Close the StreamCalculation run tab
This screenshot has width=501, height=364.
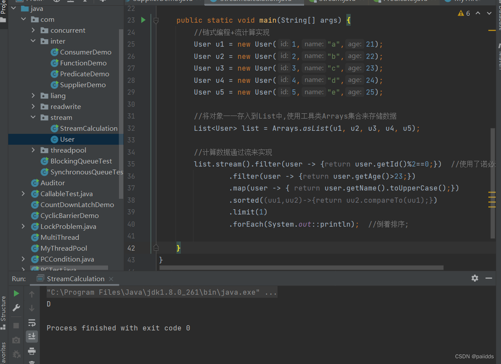pyautogui.click(x=111, y=279)
